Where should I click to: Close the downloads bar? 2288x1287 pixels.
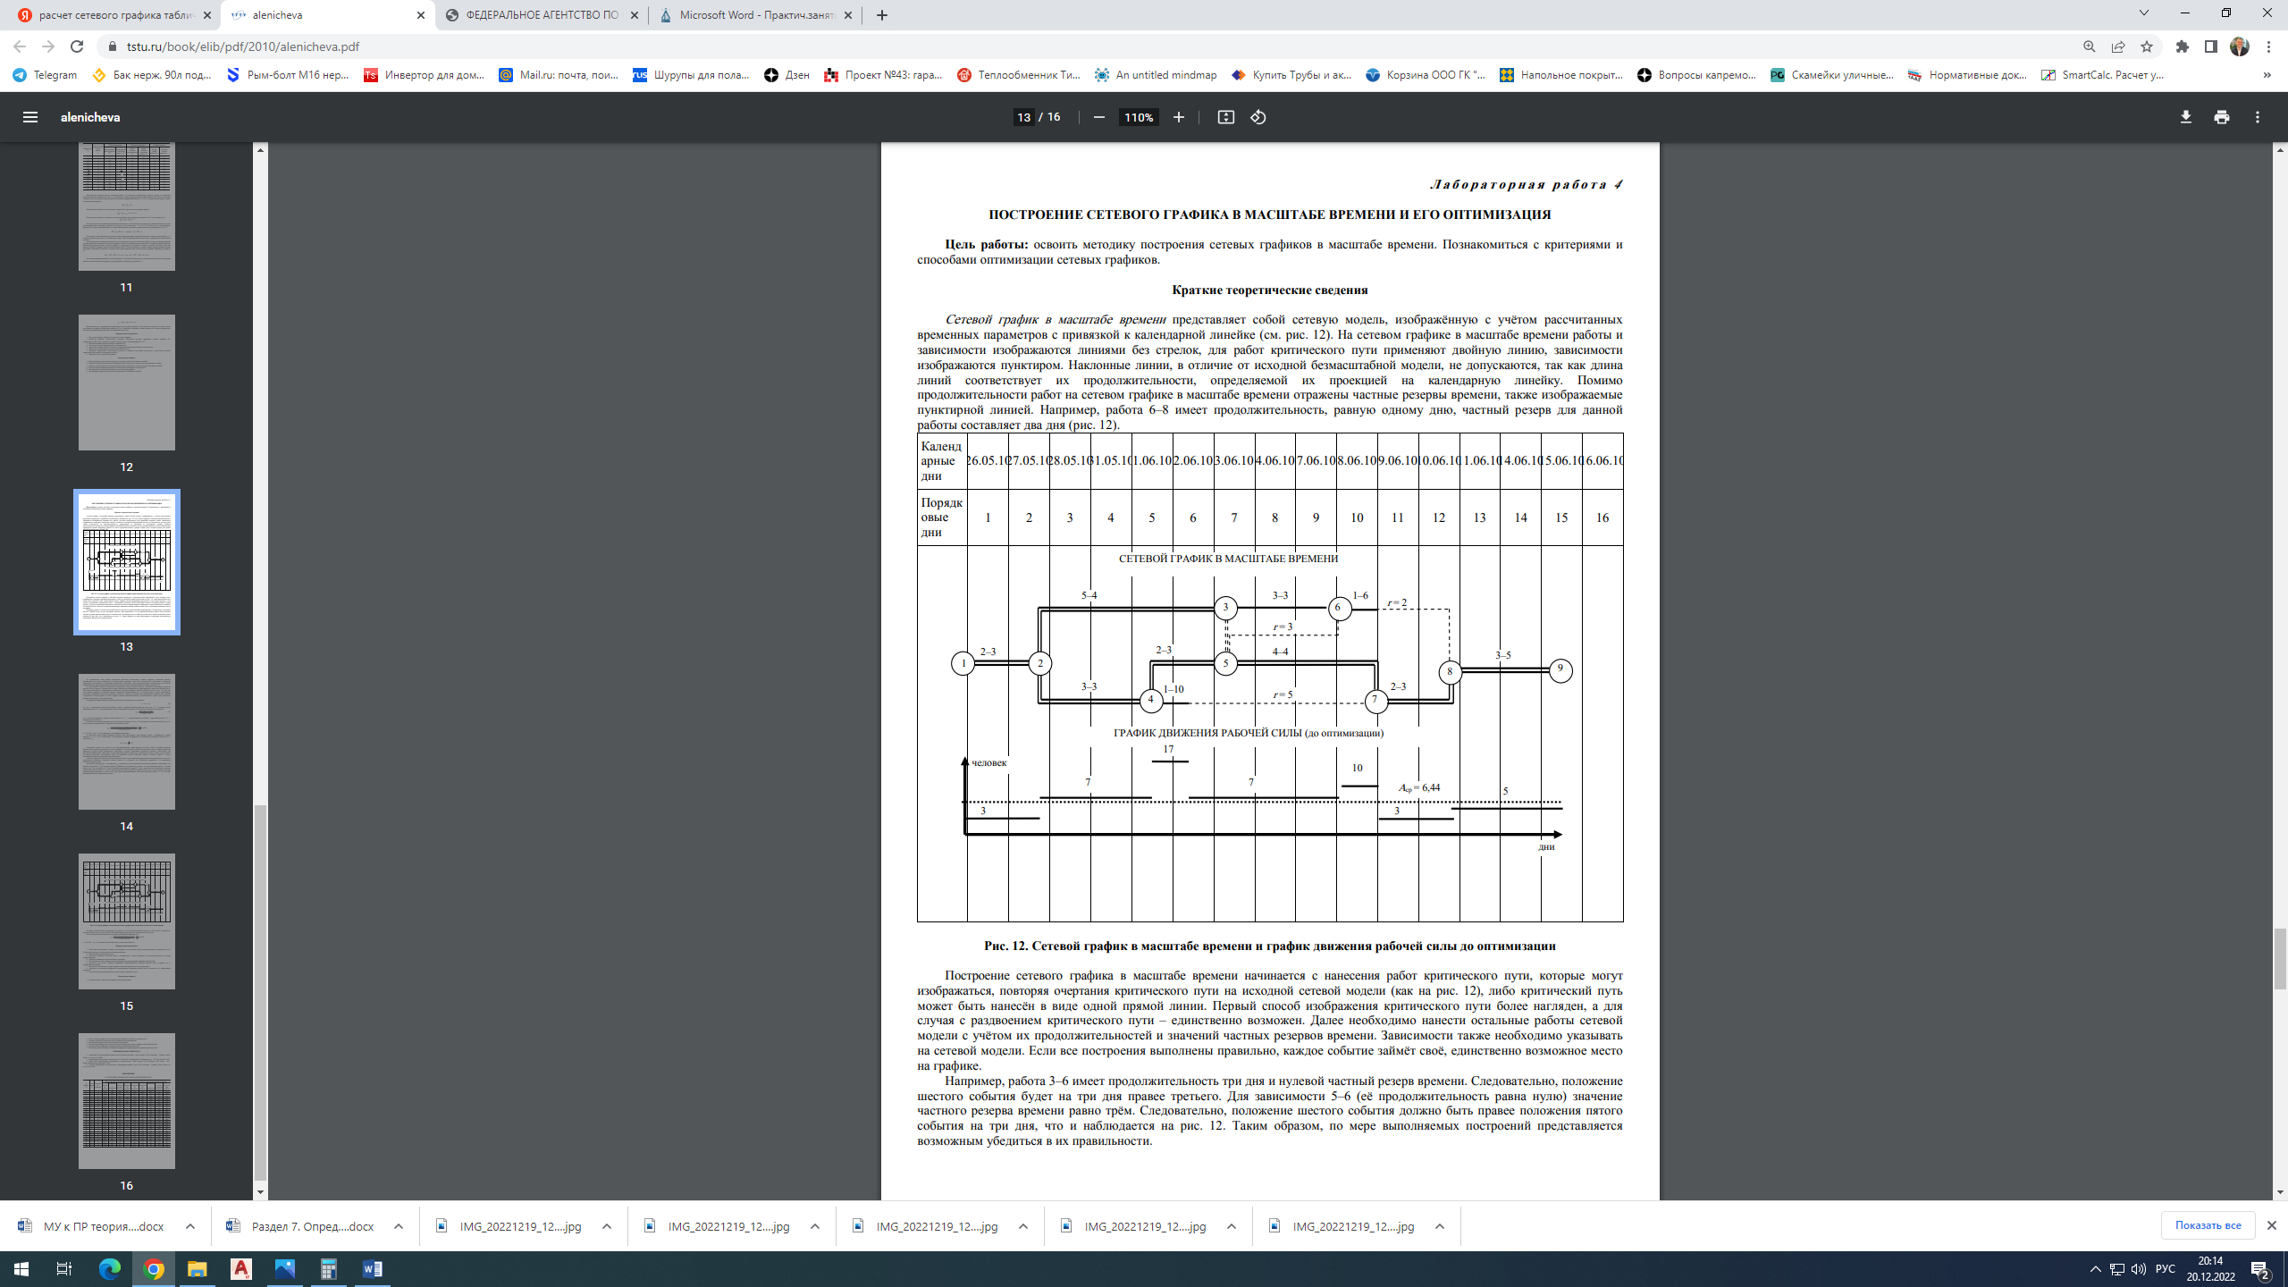click(x=2271, y=1225)
